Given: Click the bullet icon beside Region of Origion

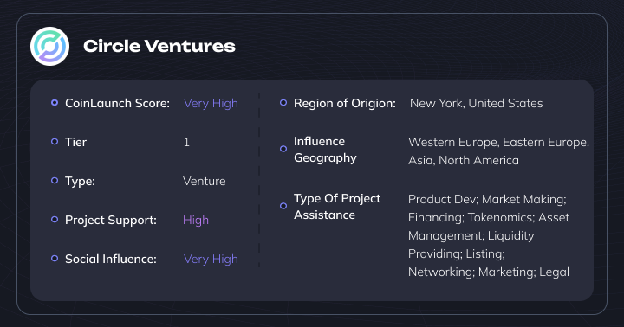Looking at the screenshot, I should click(283, 102).
